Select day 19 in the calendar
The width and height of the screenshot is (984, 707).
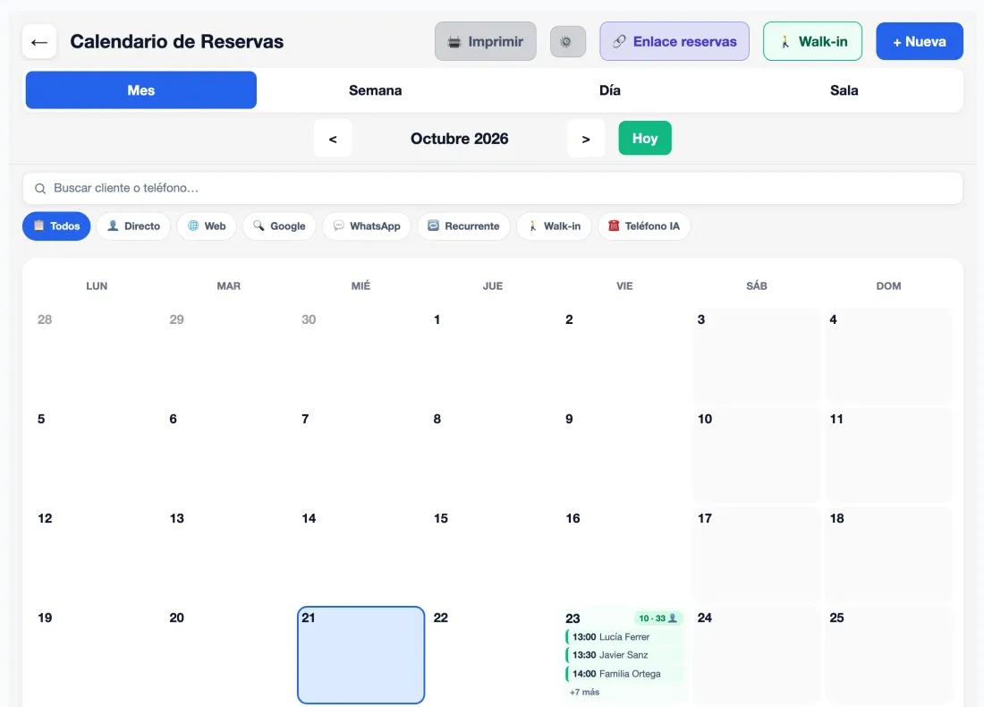click(97, 655)
